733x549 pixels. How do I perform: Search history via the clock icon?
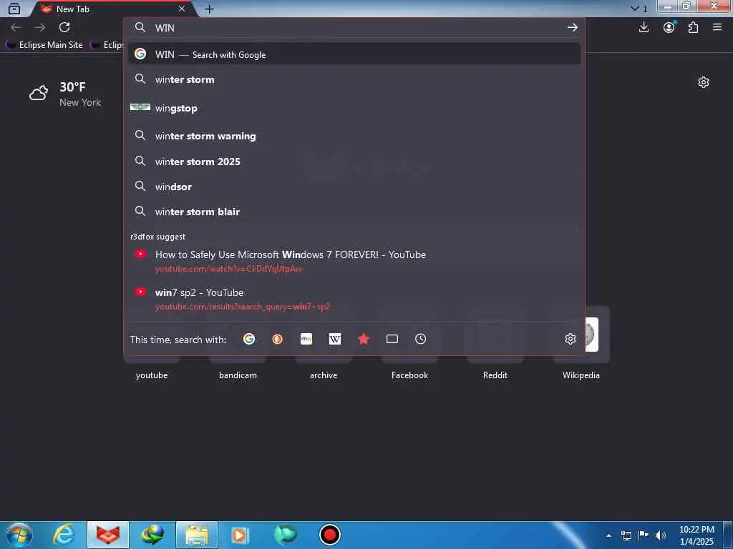420,339
